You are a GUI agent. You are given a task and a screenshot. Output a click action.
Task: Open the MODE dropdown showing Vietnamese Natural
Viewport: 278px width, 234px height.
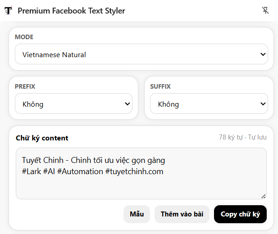click(x=141, y=54)
